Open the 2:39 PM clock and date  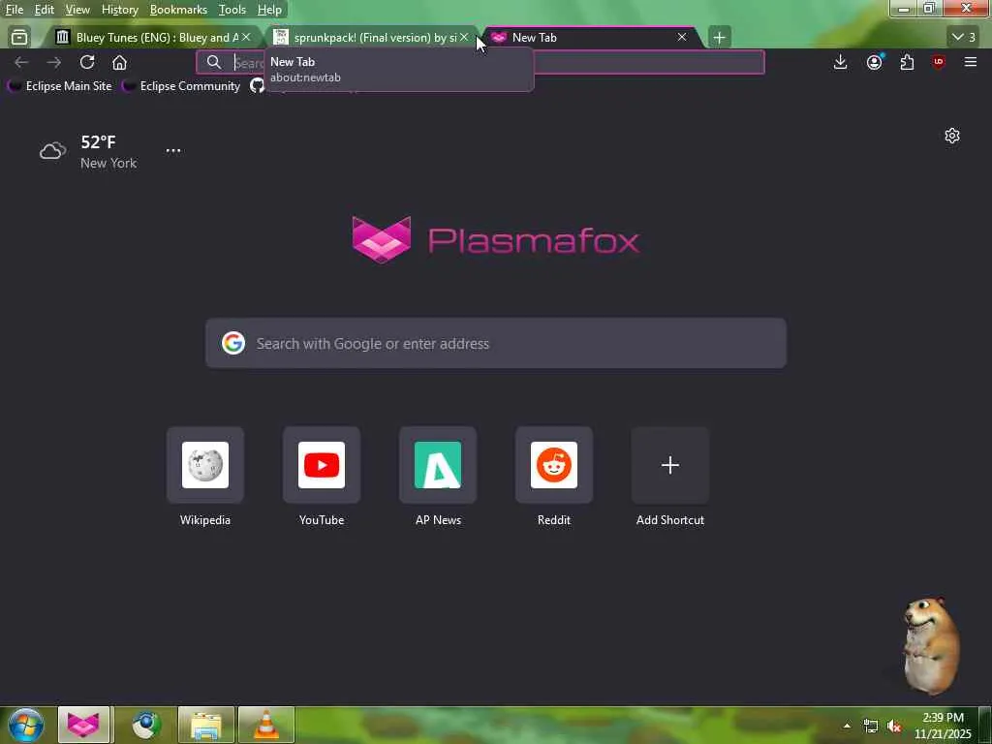pos(943,726)
